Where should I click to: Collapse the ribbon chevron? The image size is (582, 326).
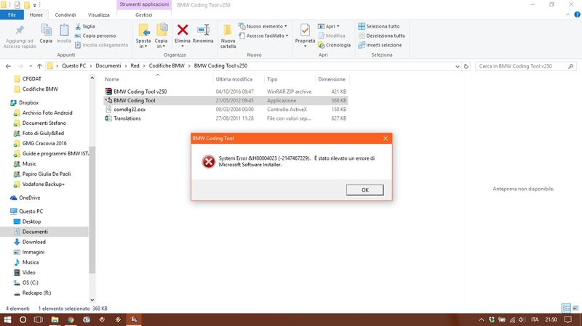(x=567, y=15)
